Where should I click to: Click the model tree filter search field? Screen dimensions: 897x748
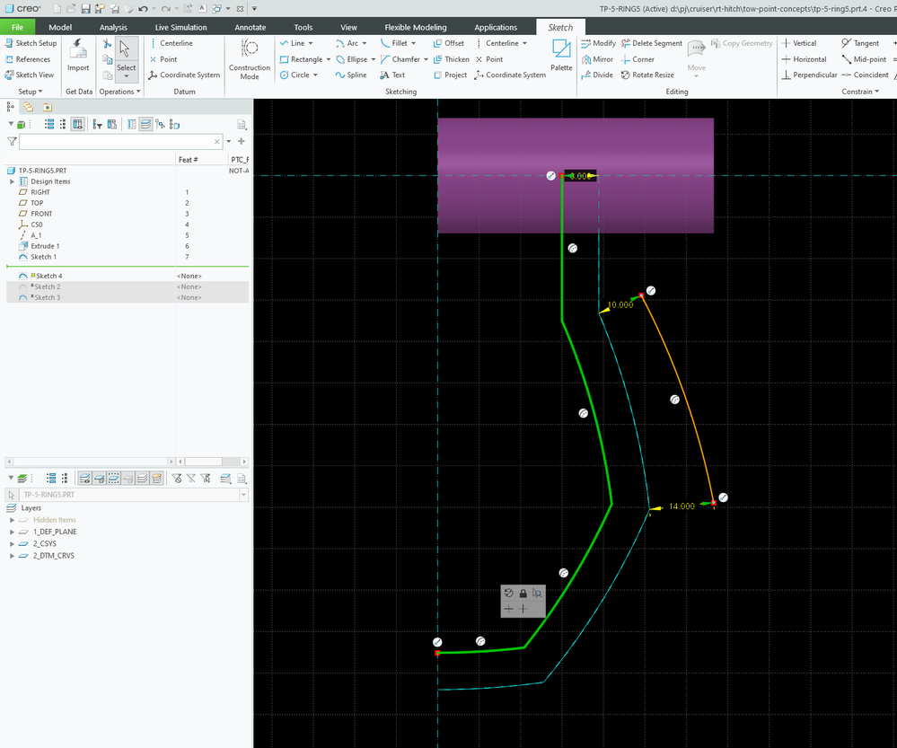click(115, 142)
